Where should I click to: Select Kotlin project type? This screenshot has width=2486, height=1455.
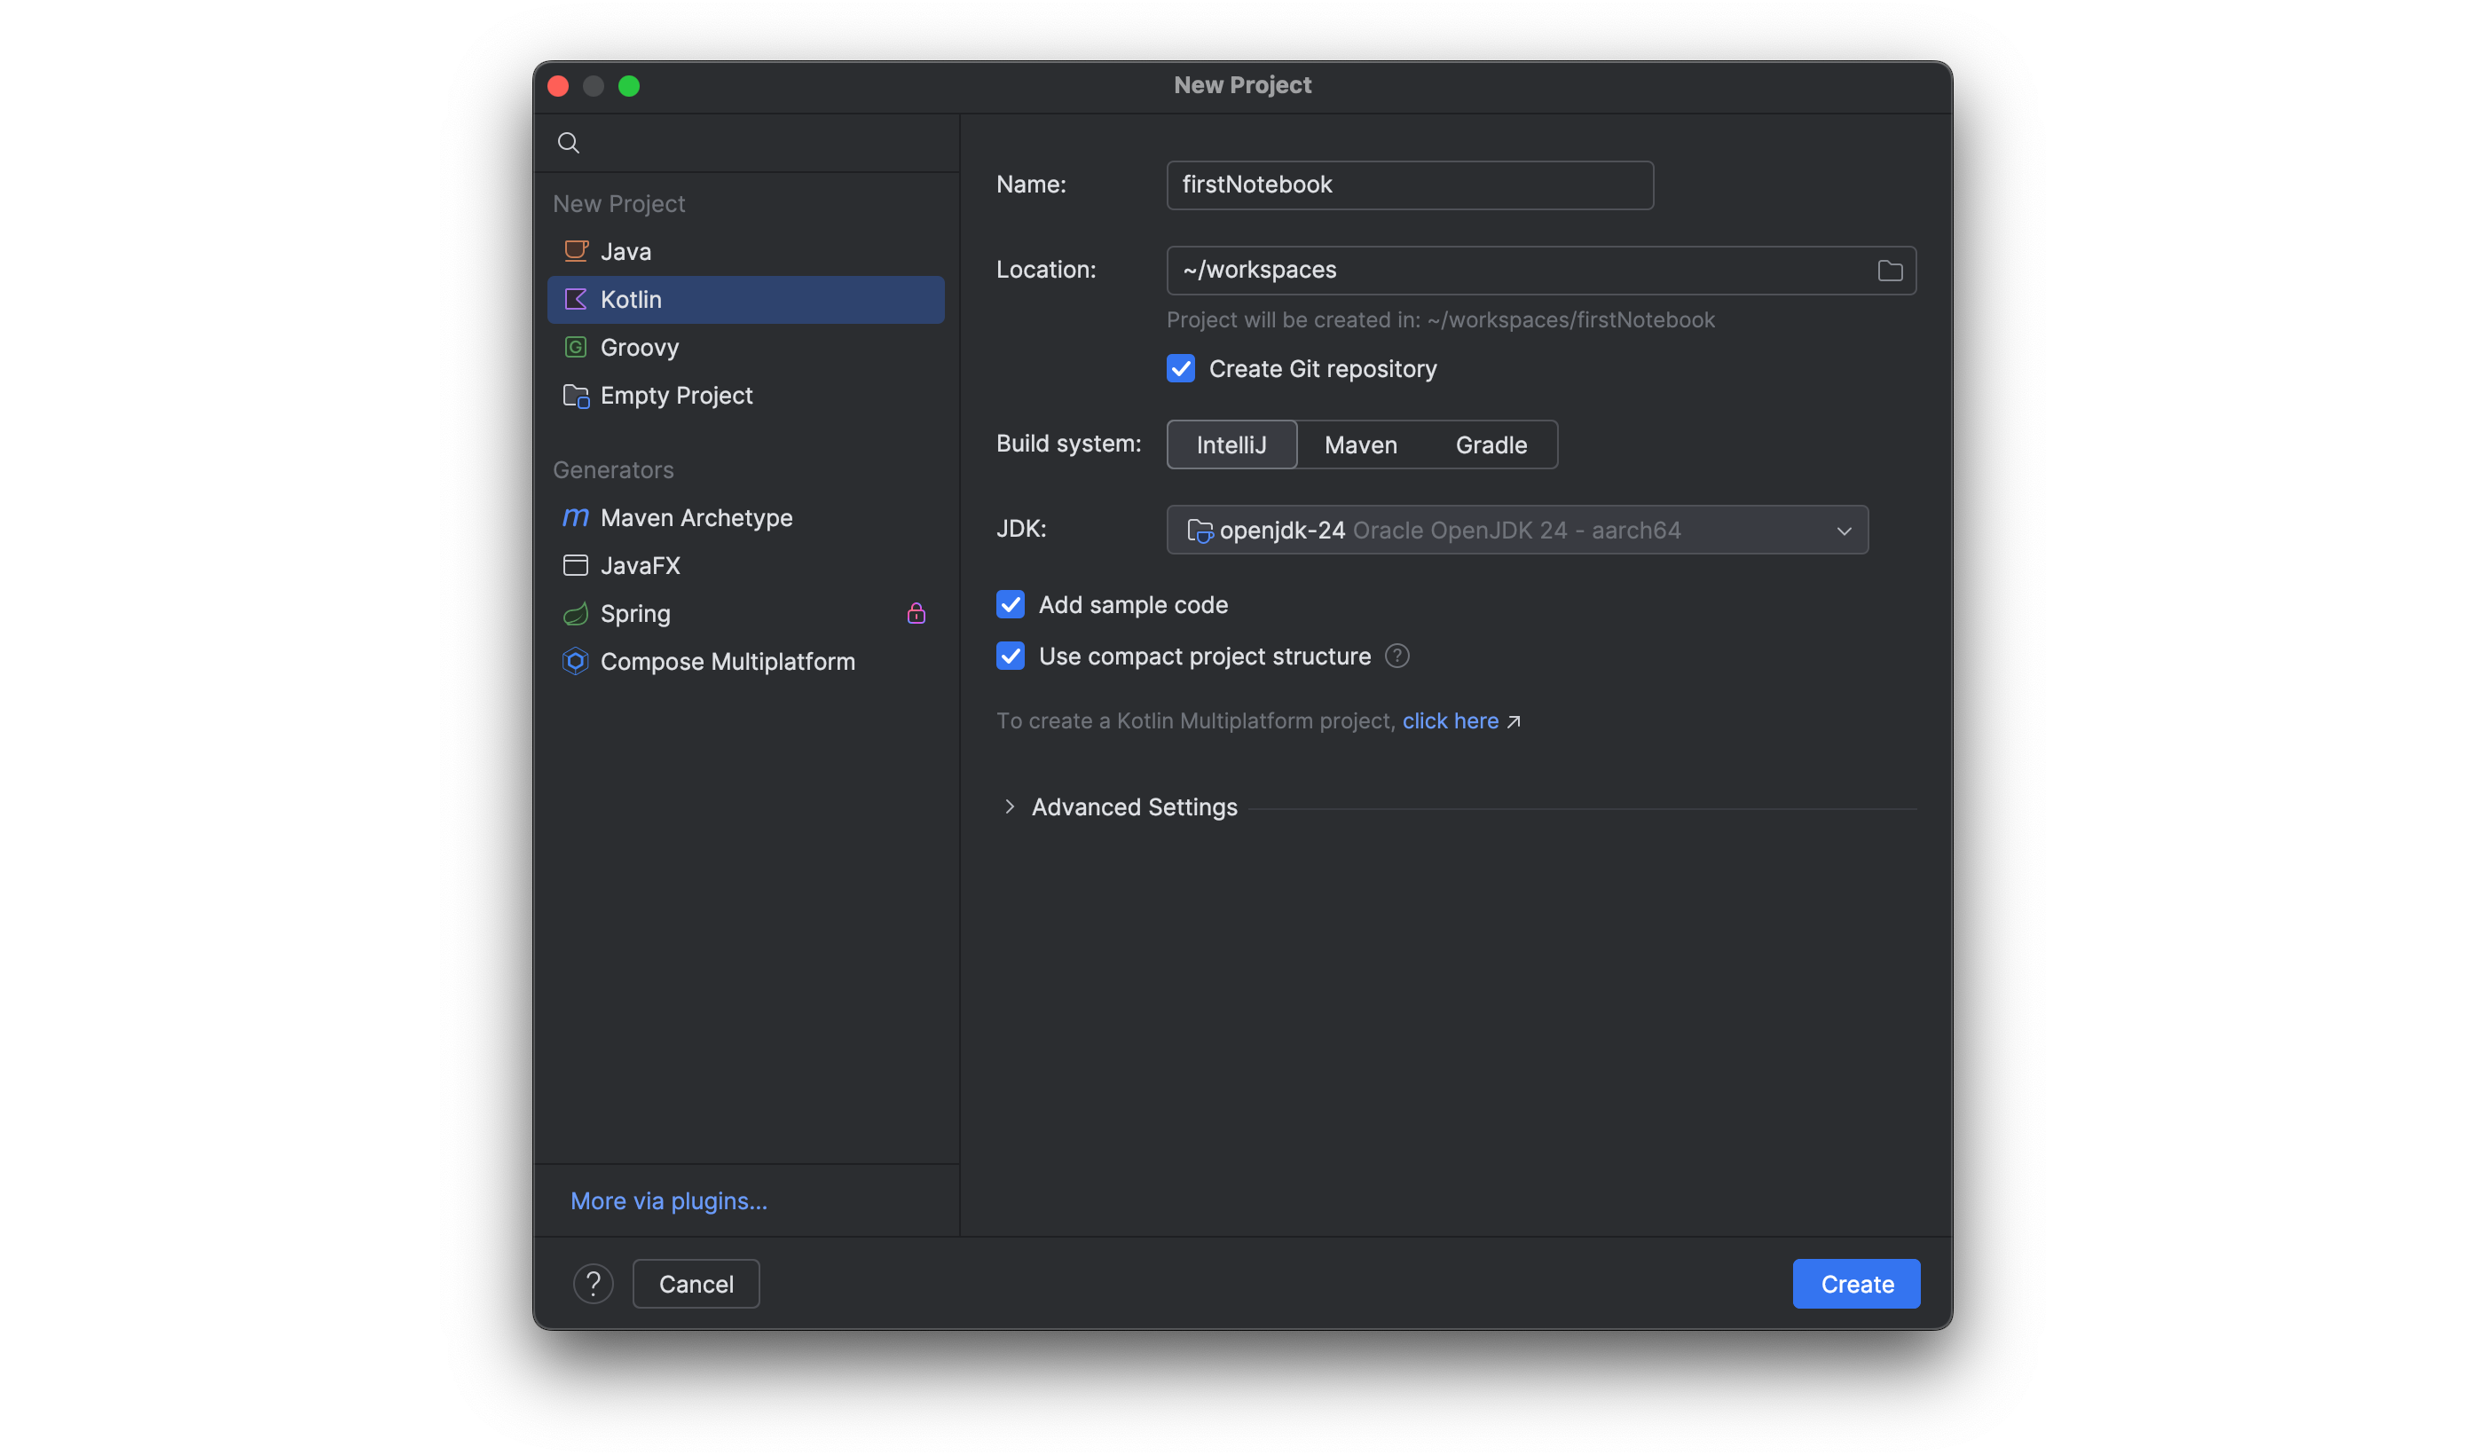(746, 299)
